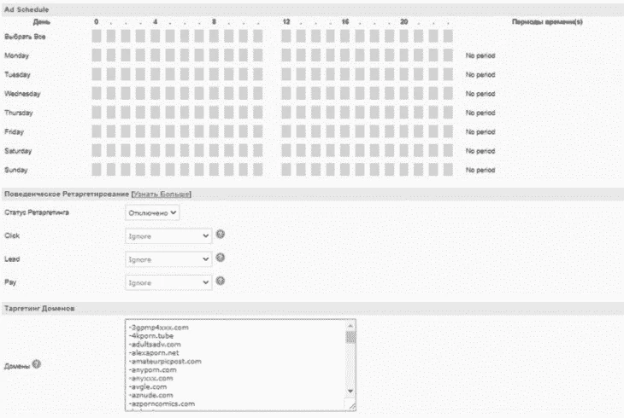Image resolution: width=624 pixels, height=418 pixels.
Task: Open help icon next to Click dropdown
Action: pyautogui.click(x=220, y=235)
